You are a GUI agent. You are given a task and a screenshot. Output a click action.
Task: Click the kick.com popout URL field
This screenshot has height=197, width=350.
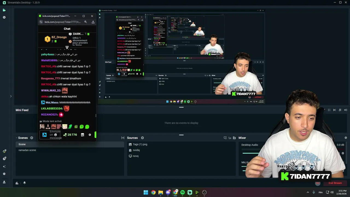pyautogui.click(x=63, y=22)
